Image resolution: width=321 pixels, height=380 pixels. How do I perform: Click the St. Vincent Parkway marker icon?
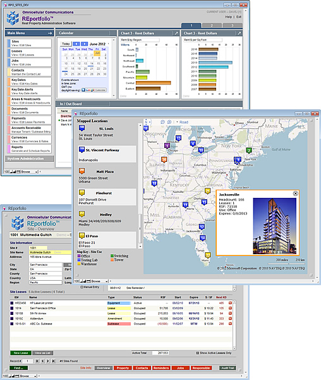coord(82,149)
